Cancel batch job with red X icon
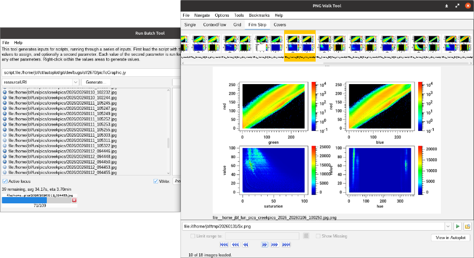Viewport: 474px width, 258px height. pos(74,200)
